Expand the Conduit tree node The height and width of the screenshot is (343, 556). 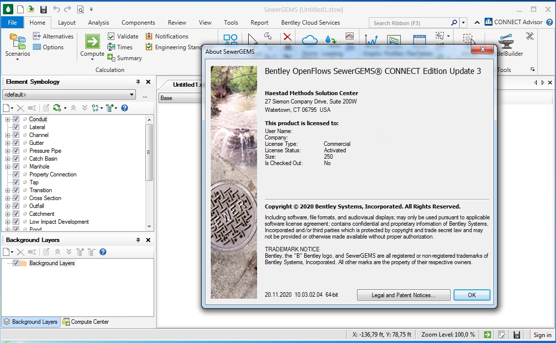click(x=7, y=120)
